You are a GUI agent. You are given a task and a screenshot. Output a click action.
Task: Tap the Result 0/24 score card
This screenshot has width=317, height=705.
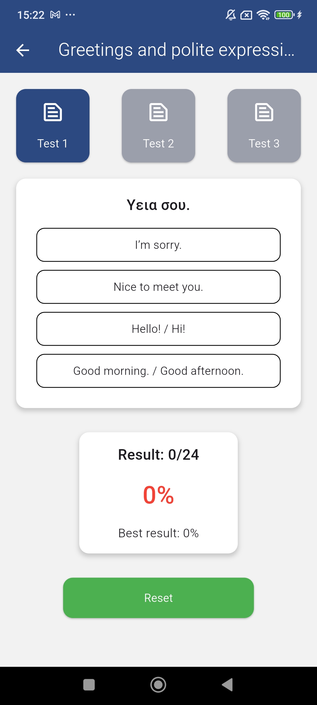(x=158, y=493)
